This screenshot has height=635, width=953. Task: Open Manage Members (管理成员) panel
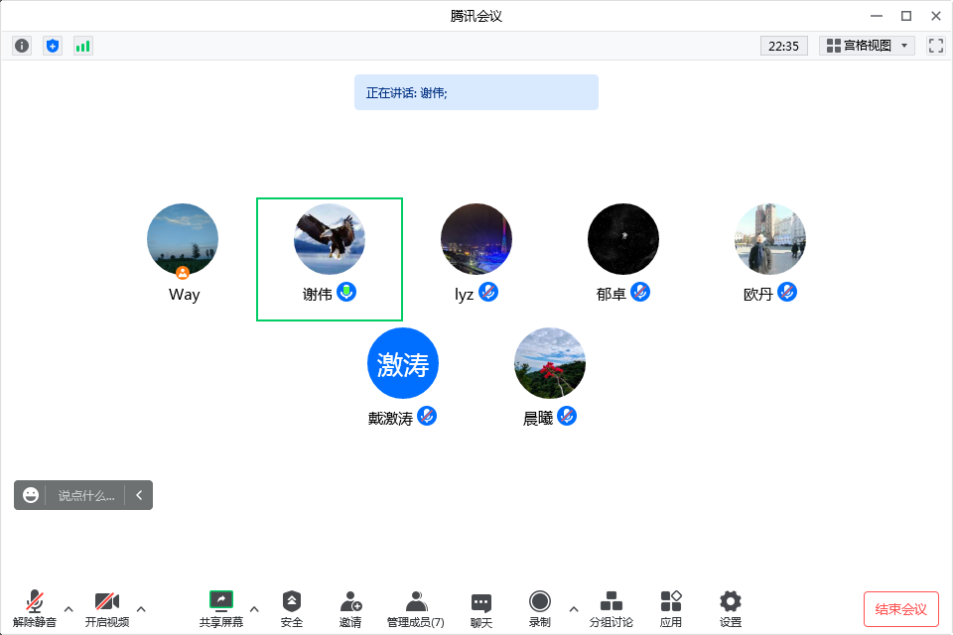tap(416, 608)
